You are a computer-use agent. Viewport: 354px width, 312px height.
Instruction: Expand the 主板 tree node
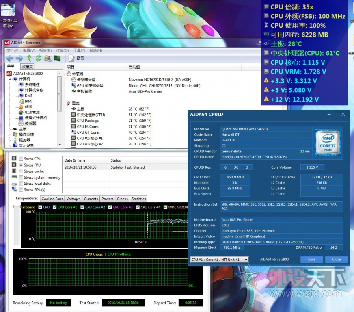click(x=9, y=130)
